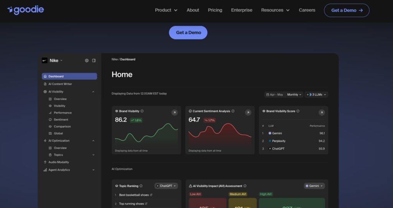Click the AI Visibility globe icon

pos(45,92)
